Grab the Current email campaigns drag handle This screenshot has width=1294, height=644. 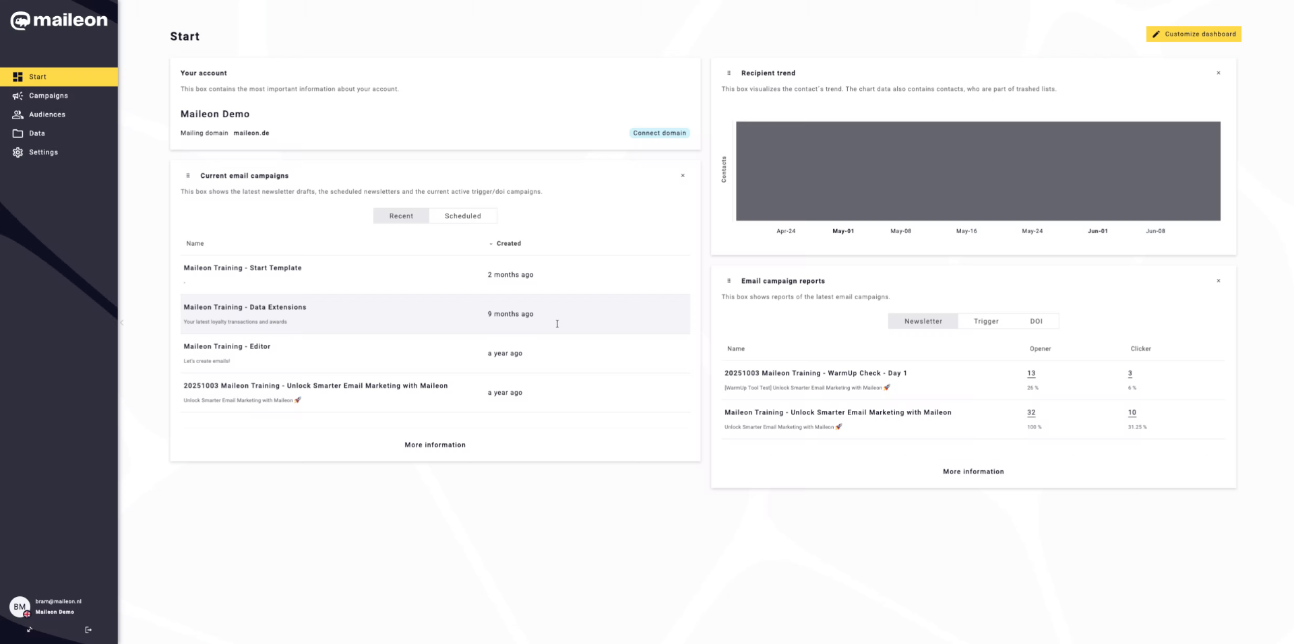(x=188, y=176)
